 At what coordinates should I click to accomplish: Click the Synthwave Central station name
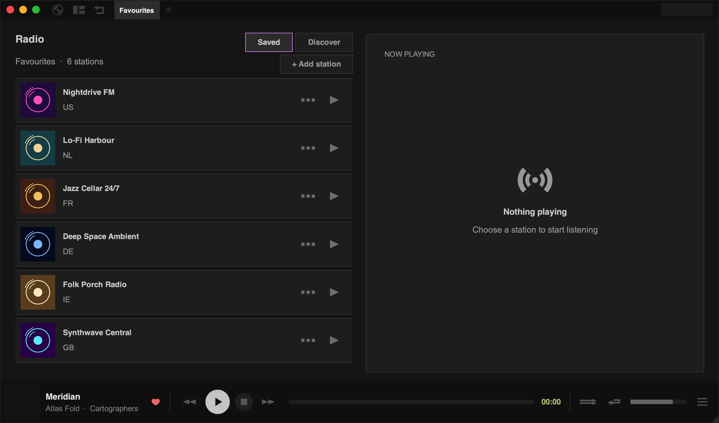(97, 333)
